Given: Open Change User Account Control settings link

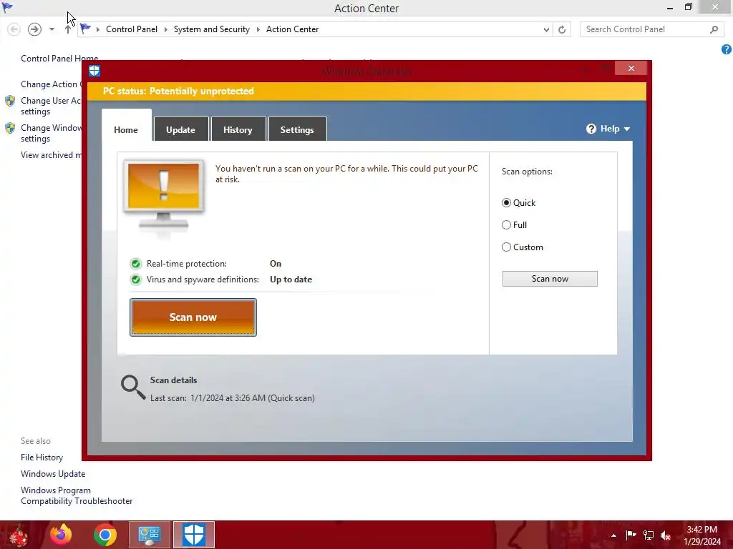Looking at the screenshot, I should [51, 106].
